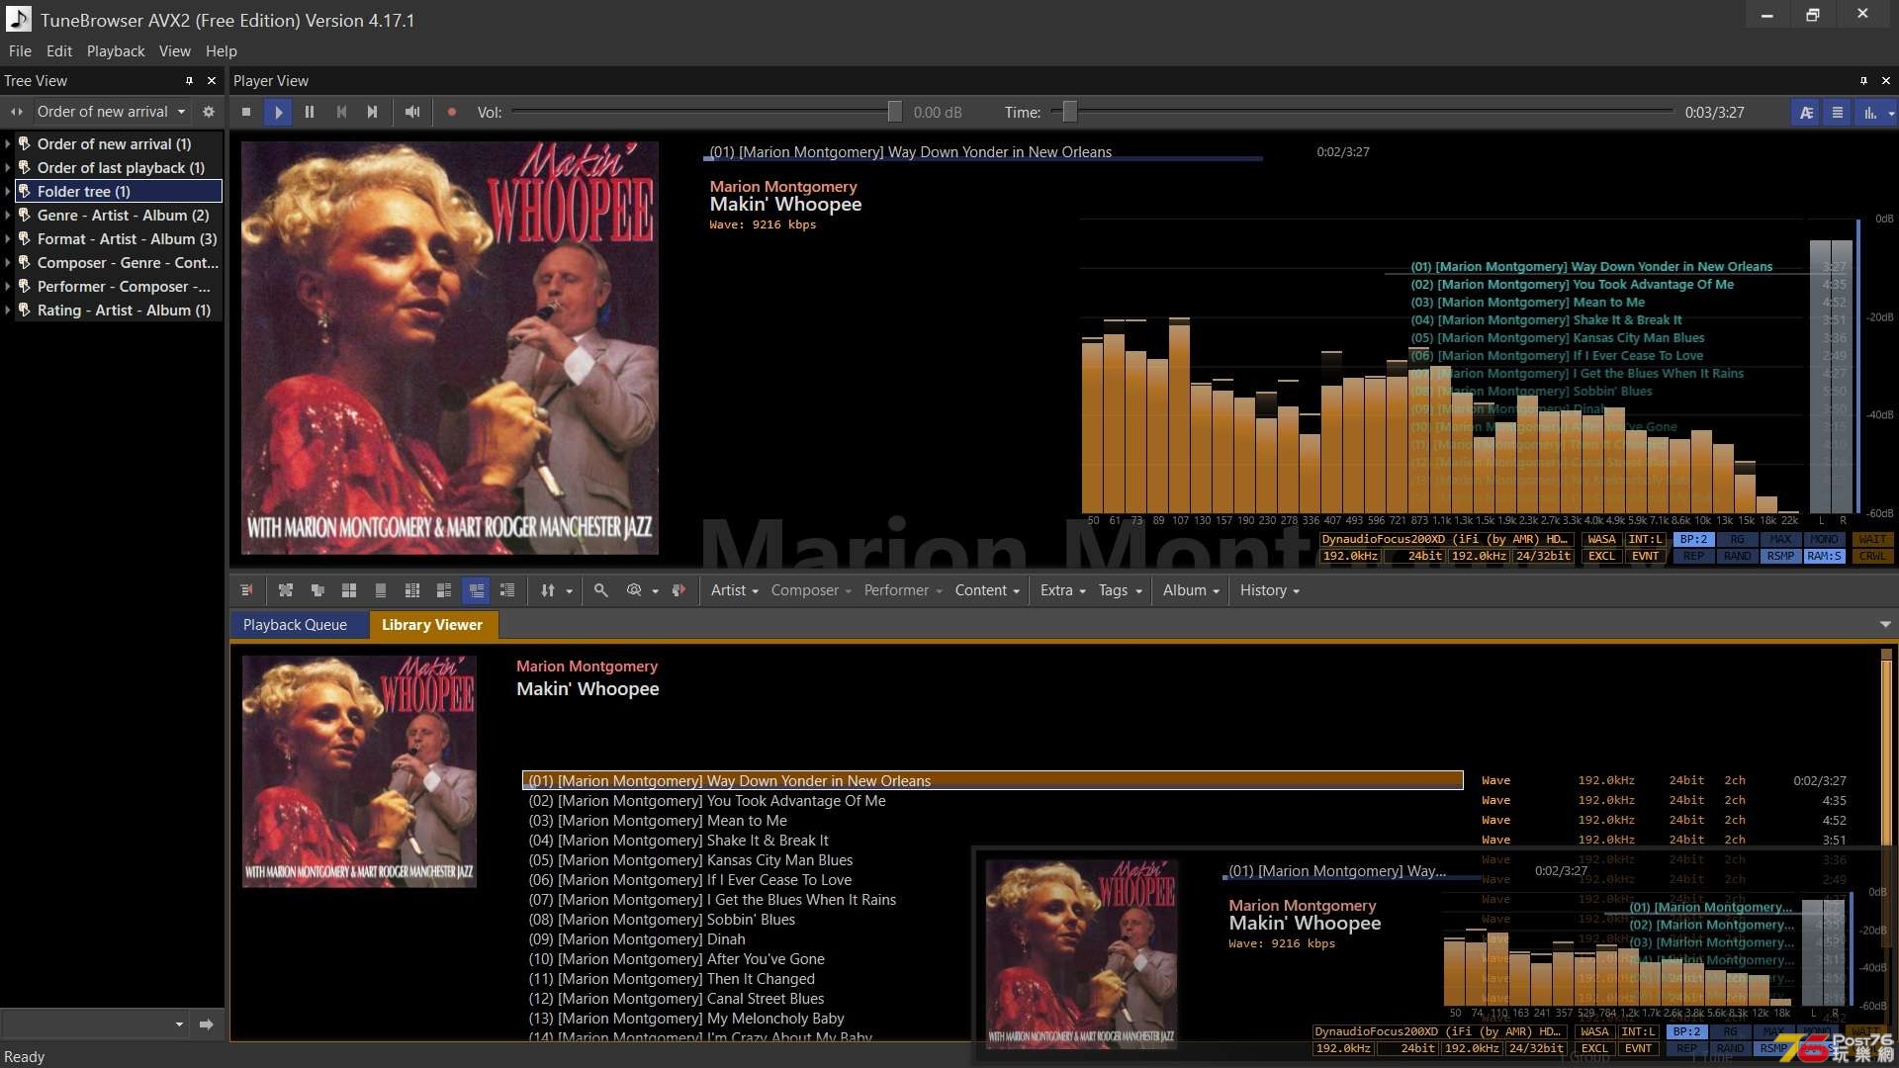Select 'Folder tree (1)' in Tree View
The height and width of the screenshot is (1068, 1899).
tap(119, 192)
